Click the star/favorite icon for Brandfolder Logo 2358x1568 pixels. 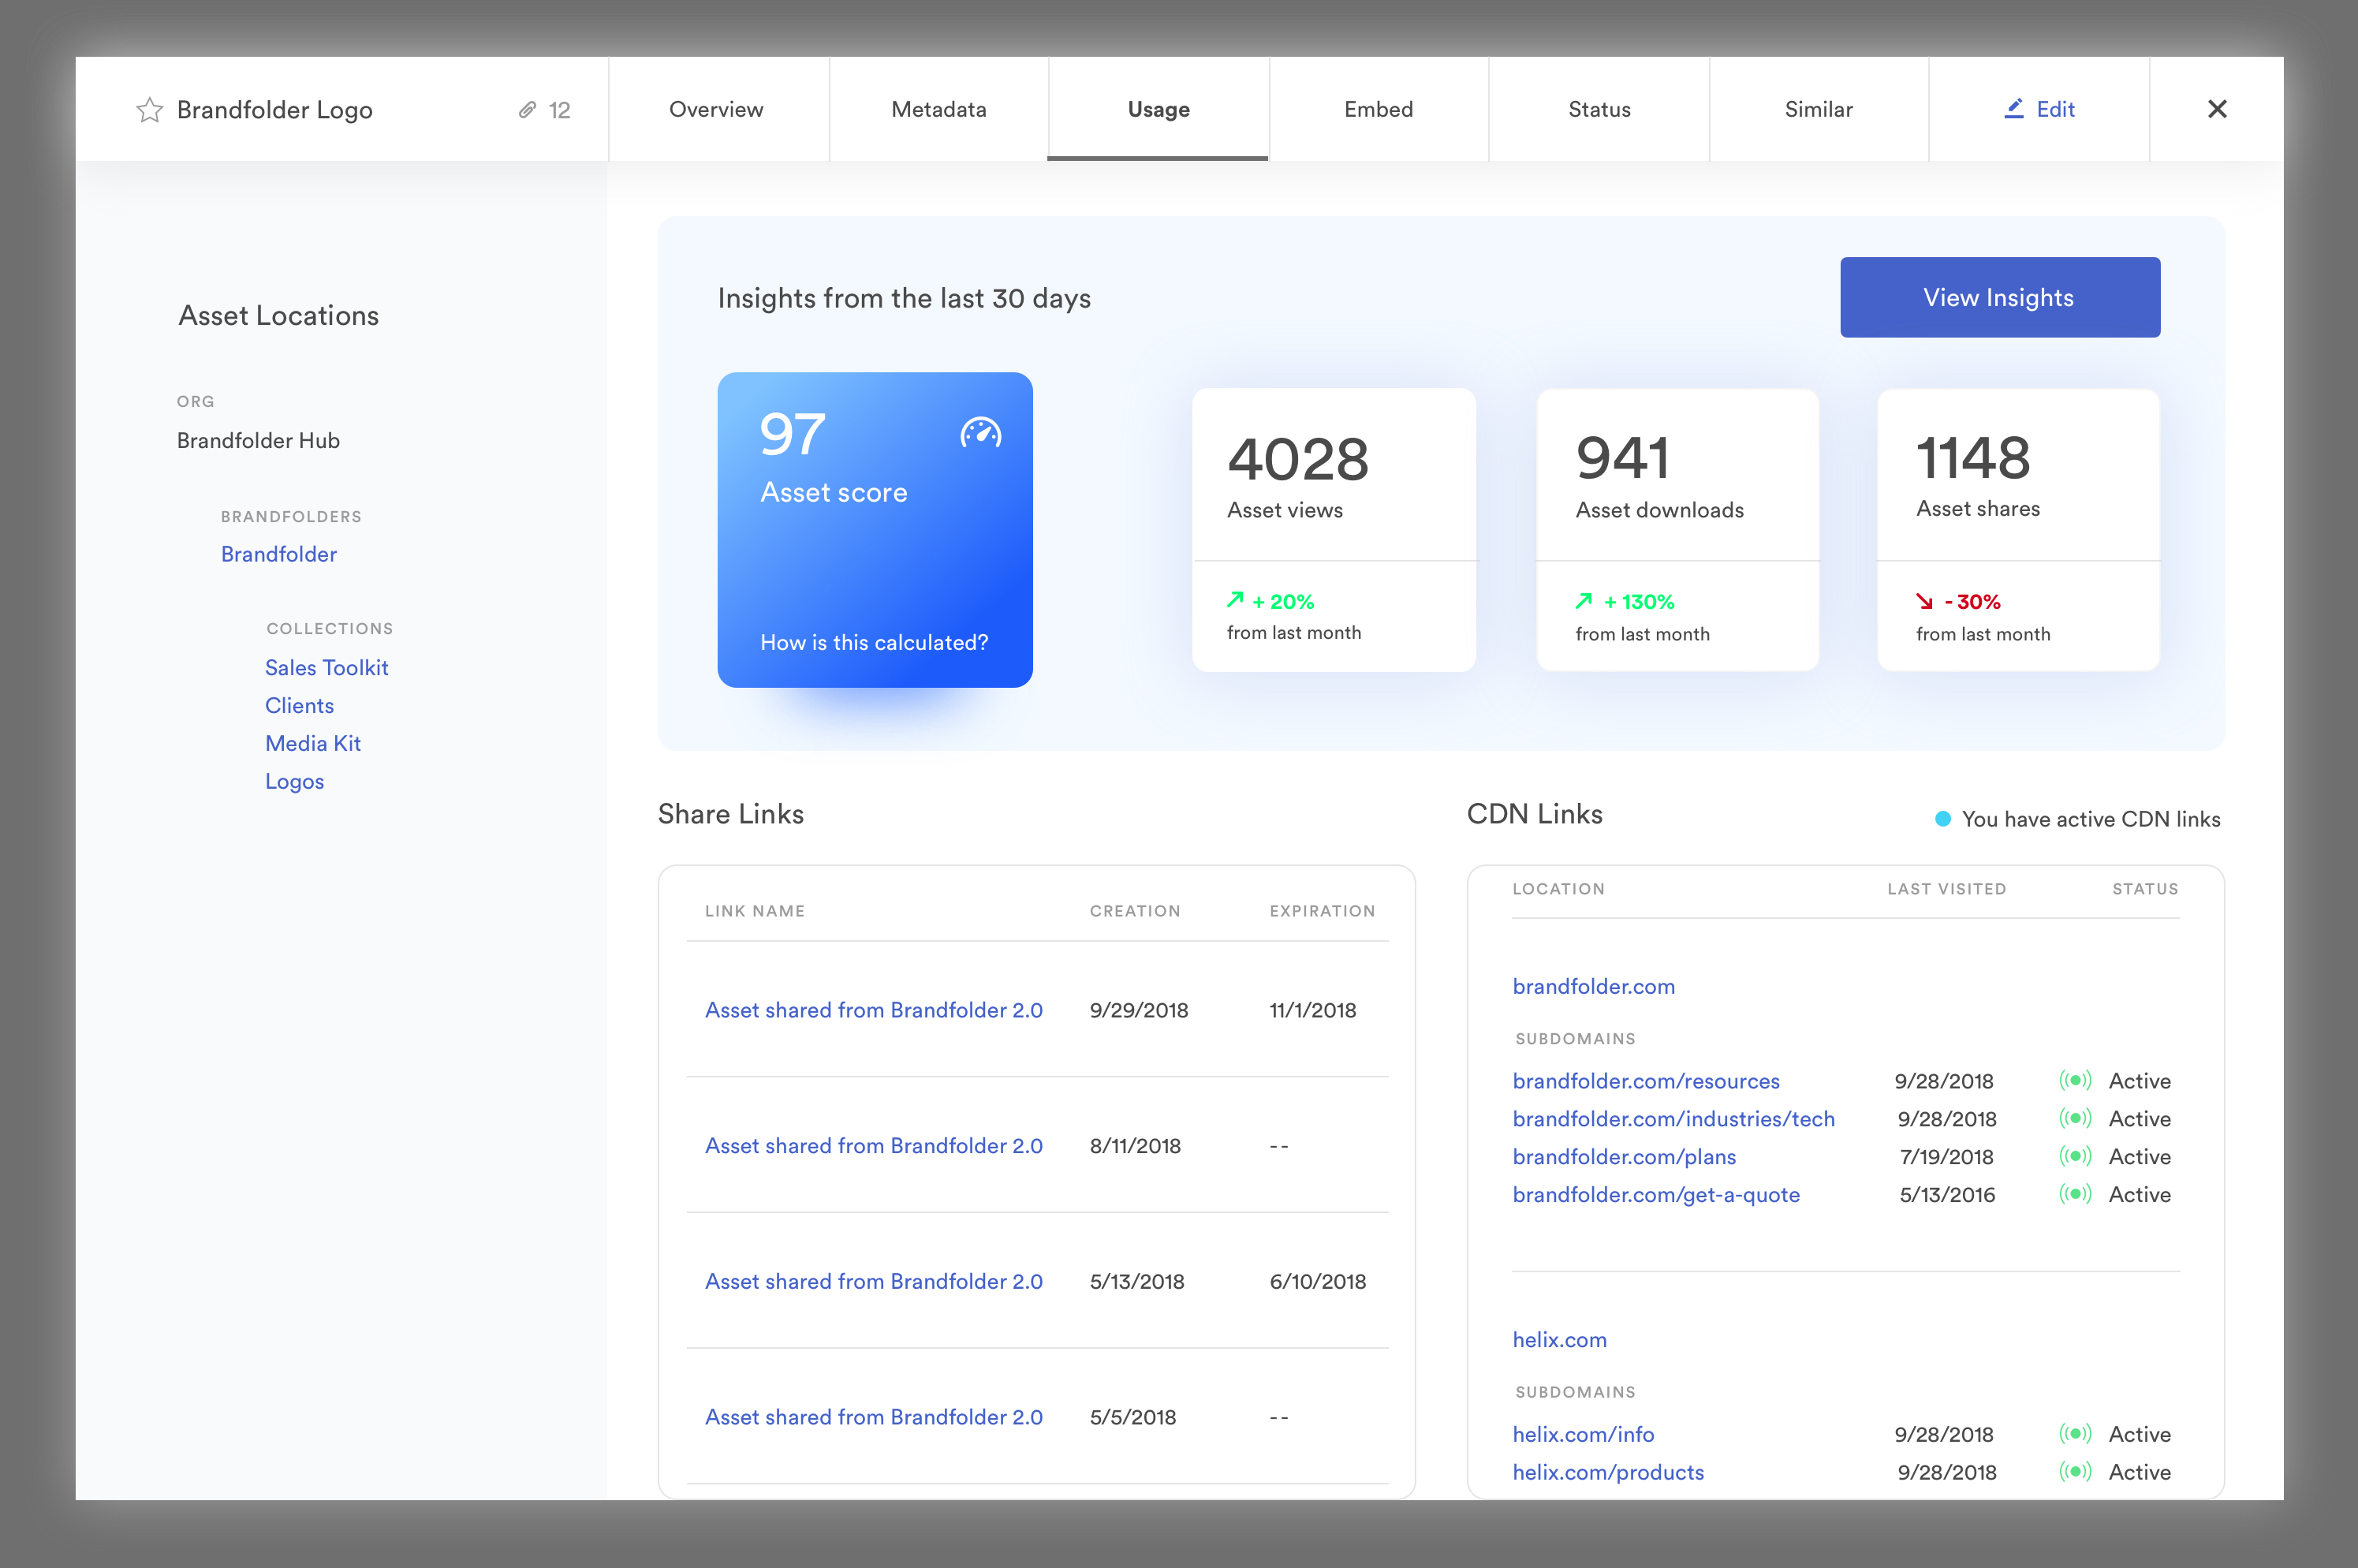(x=149, y=110)
